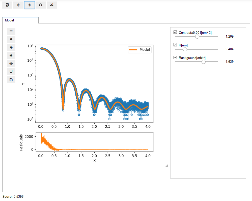Click the top refresh icon
The height and width of the screenshot is (201, 252).
pos(41,5)
